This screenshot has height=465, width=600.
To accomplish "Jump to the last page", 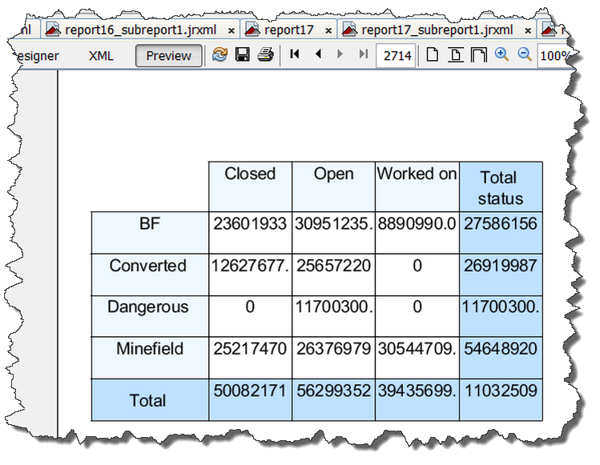I will click(364, 55).
